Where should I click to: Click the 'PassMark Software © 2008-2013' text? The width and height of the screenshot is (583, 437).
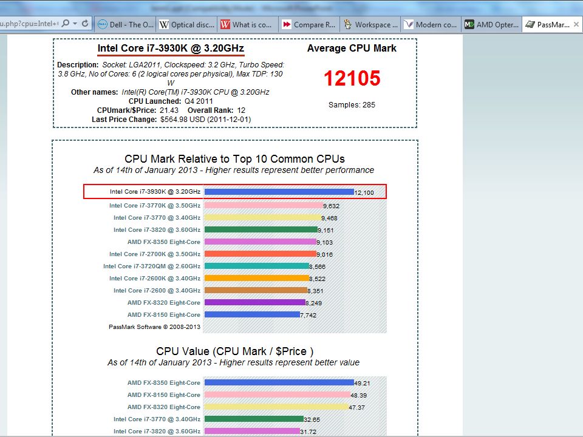tap(154, 327)
